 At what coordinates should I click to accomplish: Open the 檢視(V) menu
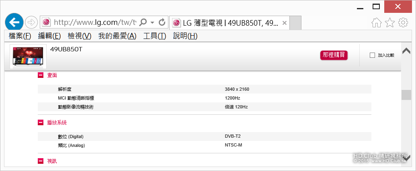coord(79,36)
